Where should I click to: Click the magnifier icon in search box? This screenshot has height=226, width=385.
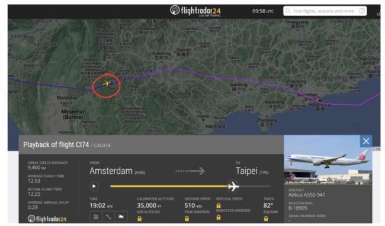[x=288, y=11]
